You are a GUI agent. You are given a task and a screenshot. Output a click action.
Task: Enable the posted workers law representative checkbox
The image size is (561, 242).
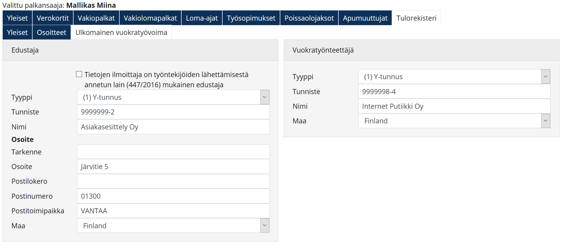coord(79,74)
